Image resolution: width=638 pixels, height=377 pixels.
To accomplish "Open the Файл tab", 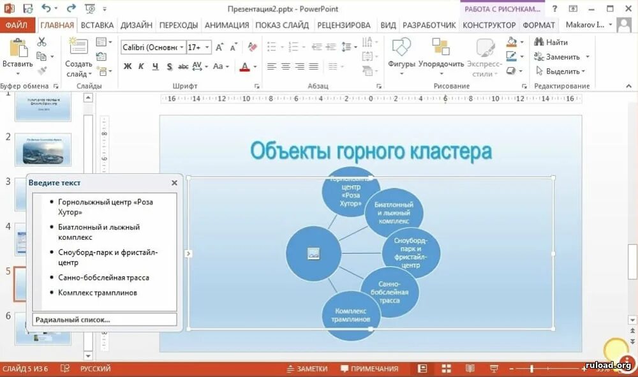I will (x=17, y=25).
